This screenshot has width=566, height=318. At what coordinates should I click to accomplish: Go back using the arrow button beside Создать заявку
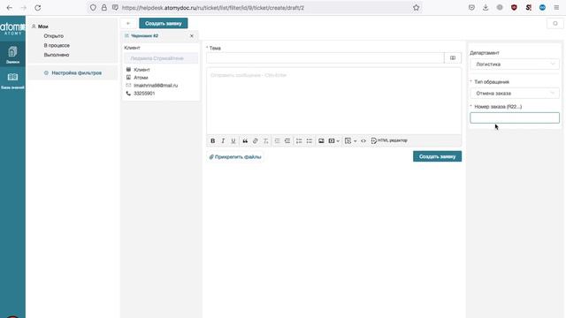127,24
